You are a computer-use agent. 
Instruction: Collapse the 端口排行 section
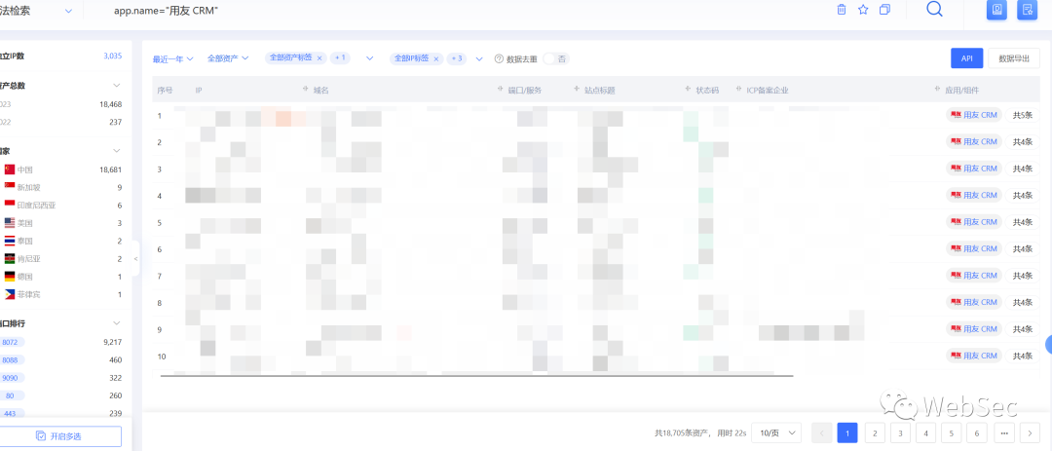[117, 322]
